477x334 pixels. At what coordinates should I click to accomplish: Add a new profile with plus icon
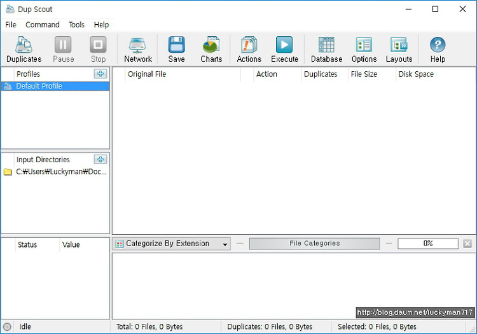point(100,74)
